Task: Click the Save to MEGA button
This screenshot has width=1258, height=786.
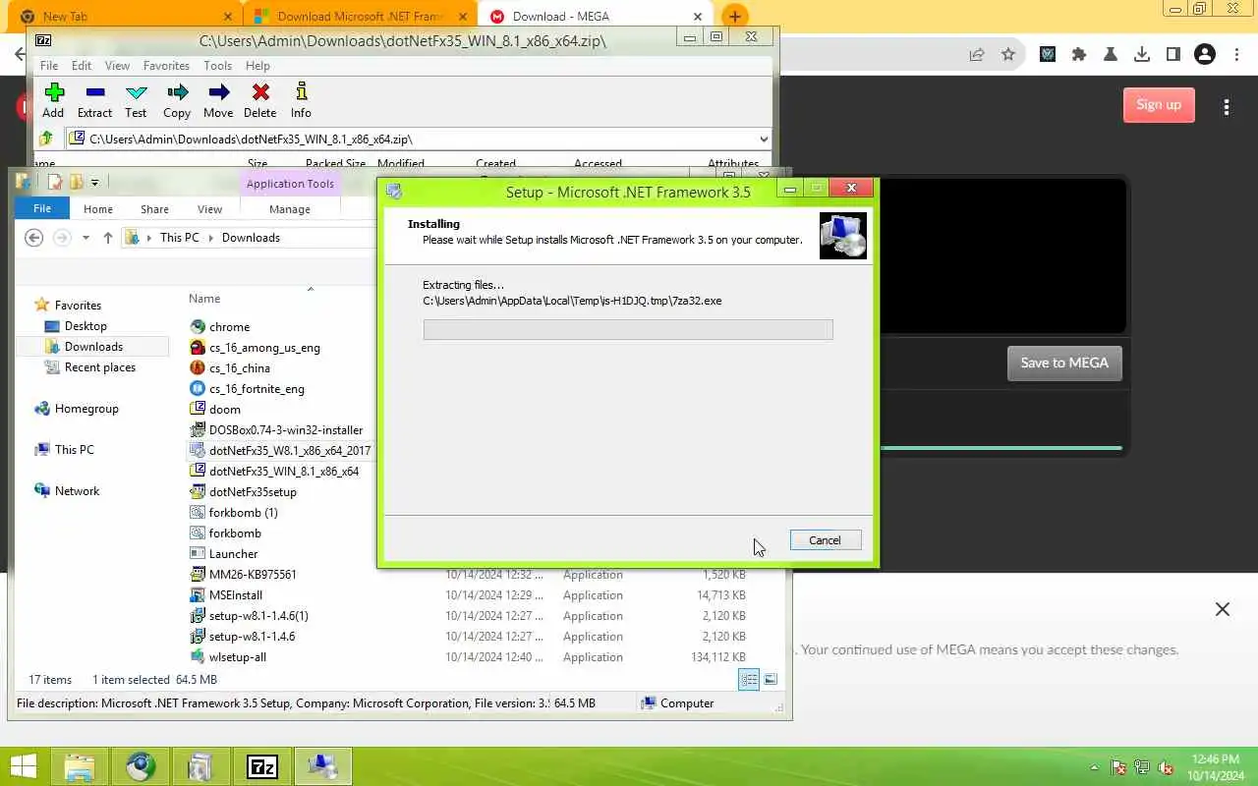Action: (x=1064, y=363)
